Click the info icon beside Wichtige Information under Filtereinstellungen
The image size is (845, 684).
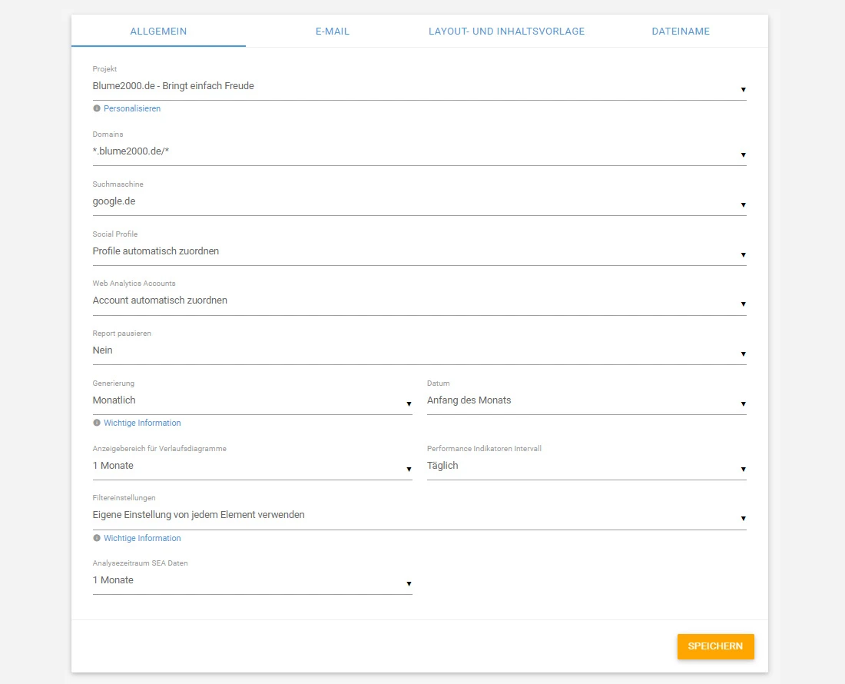tap(97, 538)
